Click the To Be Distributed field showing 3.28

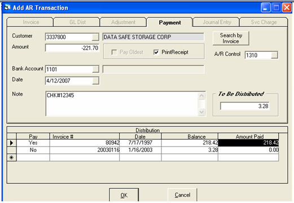245,106
